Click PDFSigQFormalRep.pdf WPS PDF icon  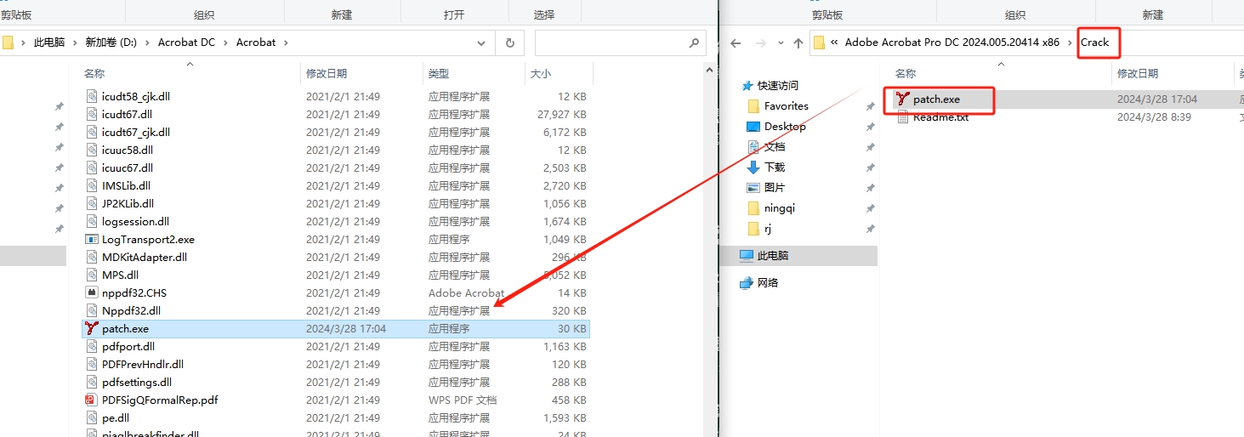point(92,400)
